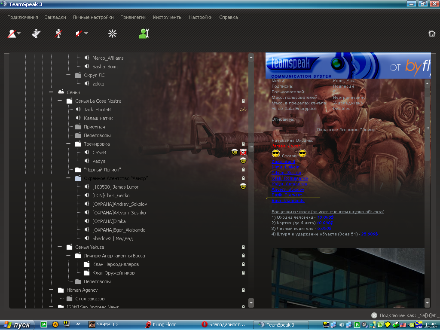Collapse the Hitman Agency channel
Image resolution: width=440 pixels, height=330 pixels.
point(51,290)
